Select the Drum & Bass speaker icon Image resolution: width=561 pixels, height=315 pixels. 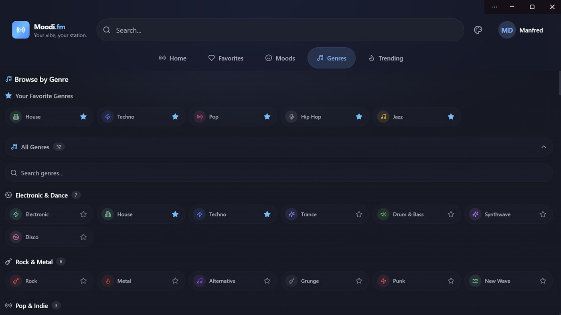click(383, 214)
